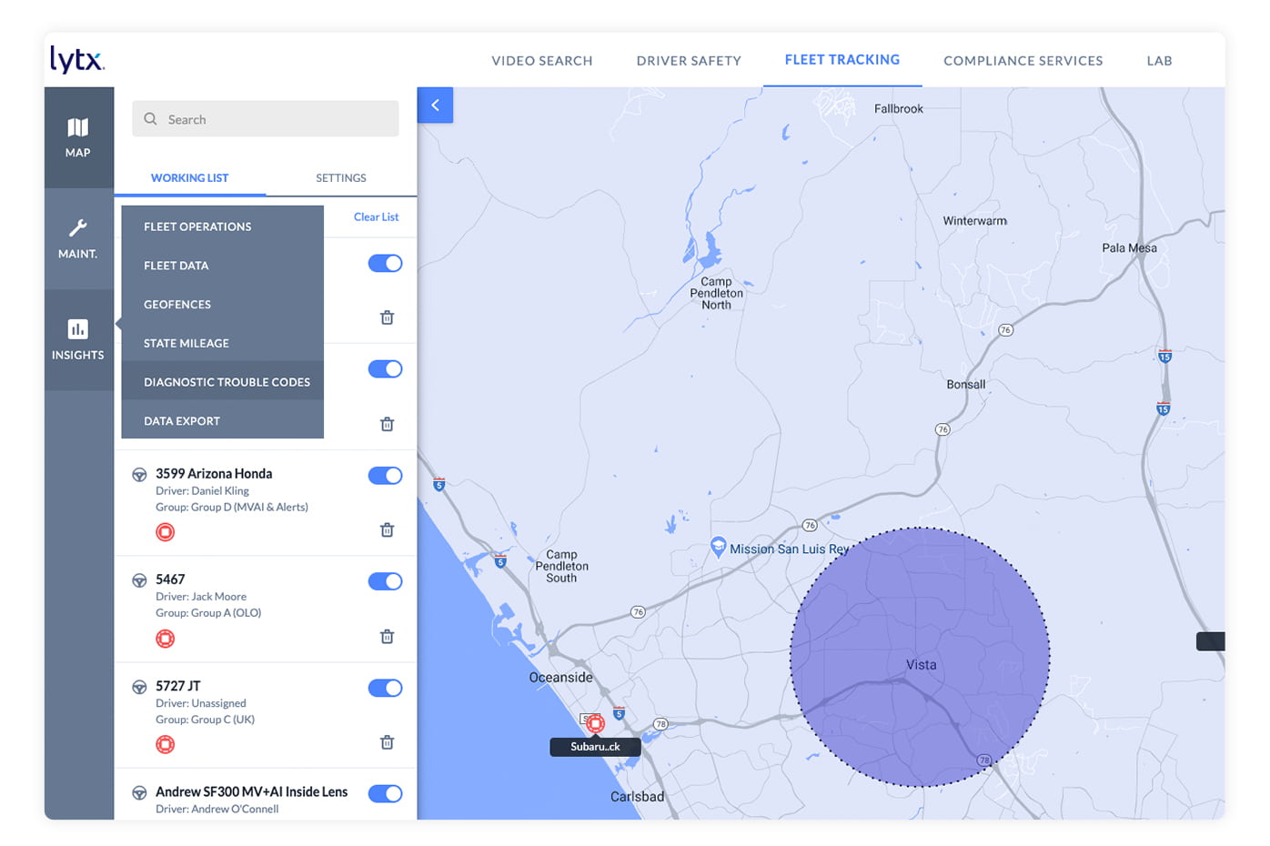Viewport: 1270px width, 846px height.
Task: Collapse the panel with the blue chevron
Action: (x=435, y=105)
